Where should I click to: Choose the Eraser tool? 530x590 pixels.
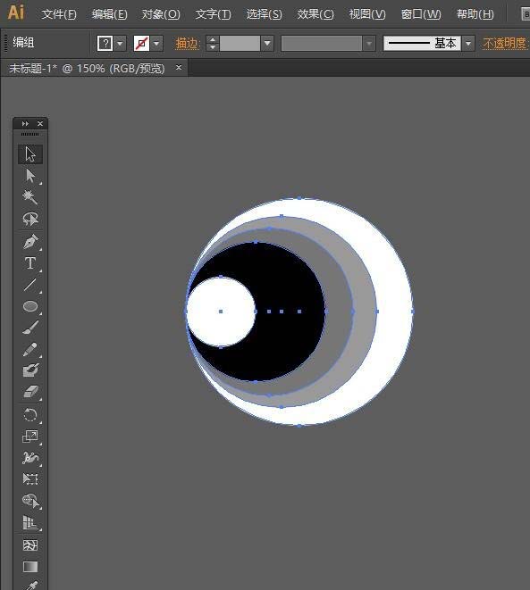(x=30, y=392)
